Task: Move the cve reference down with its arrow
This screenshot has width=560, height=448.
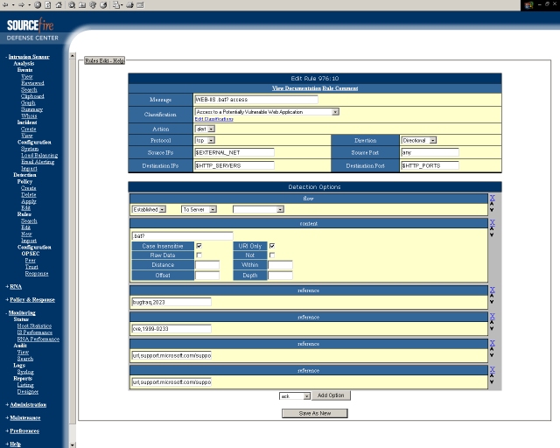Action: [492, 328]
